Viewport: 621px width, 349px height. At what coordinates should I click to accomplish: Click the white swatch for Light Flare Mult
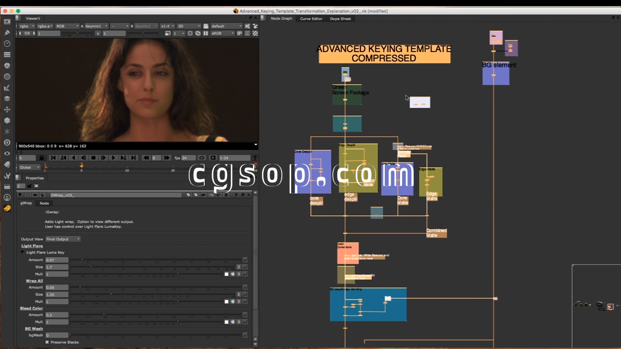(x=227, y=274)
